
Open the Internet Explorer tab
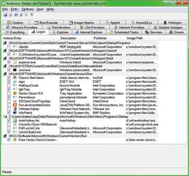[89, 32]
